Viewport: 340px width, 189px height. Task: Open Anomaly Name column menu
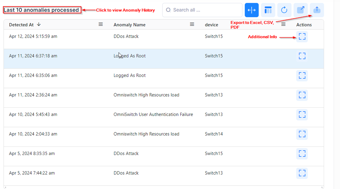[192, 24]
